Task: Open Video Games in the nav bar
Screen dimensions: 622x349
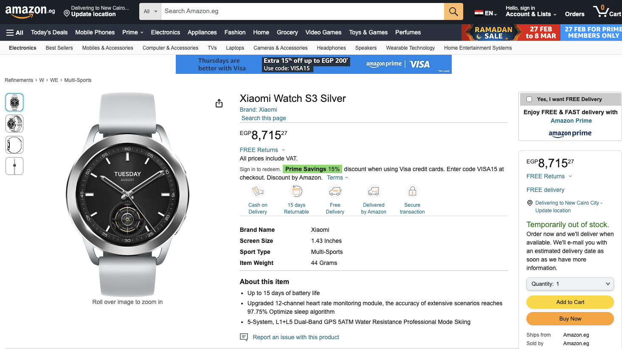Action: (324, 32)
